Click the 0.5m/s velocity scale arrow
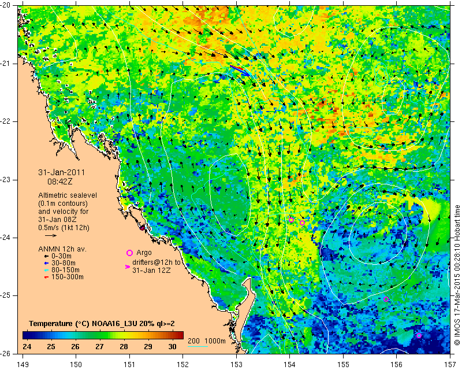Image resolution: width=462 pixels, height=370 pixels. coord(51,235)
